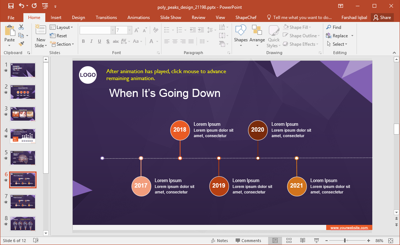This screenshot has width=400, height=245.
Task: Click the zoom slider handle
Action: 344,241
